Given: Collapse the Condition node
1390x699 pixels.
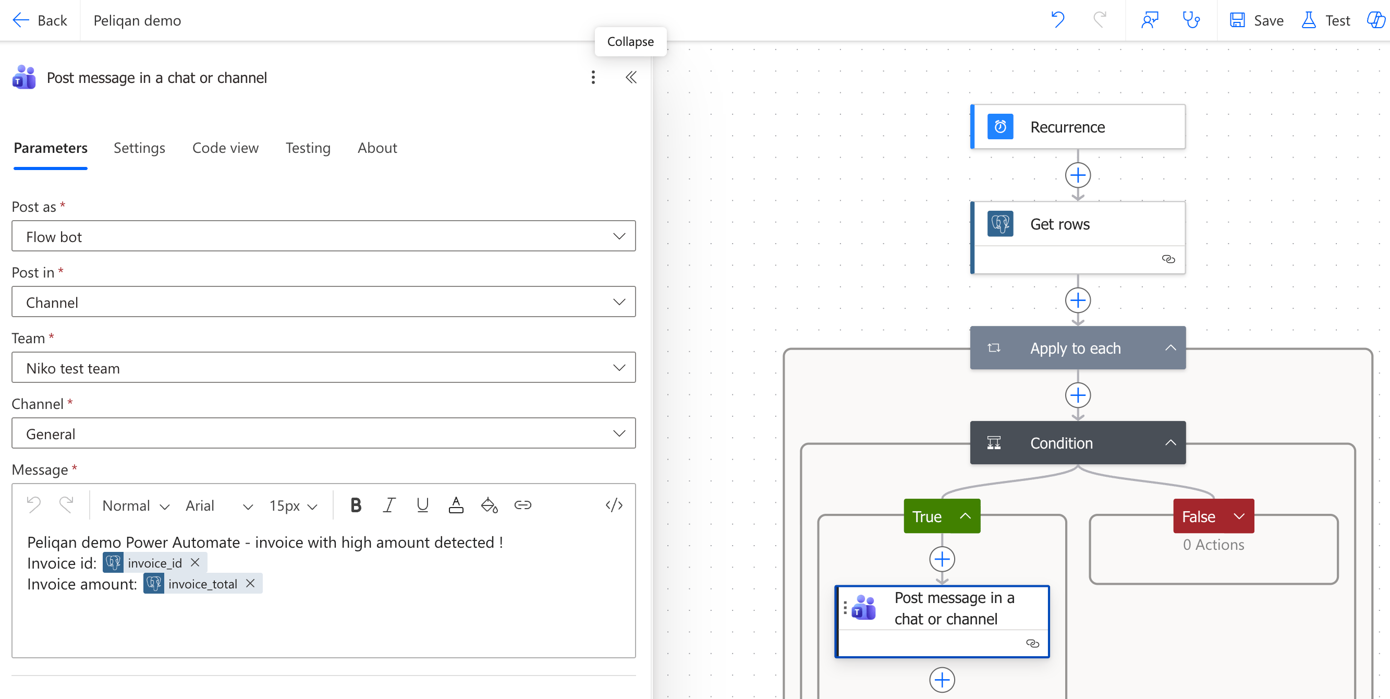Looking at the screenshot, I should pos(1170,442).
